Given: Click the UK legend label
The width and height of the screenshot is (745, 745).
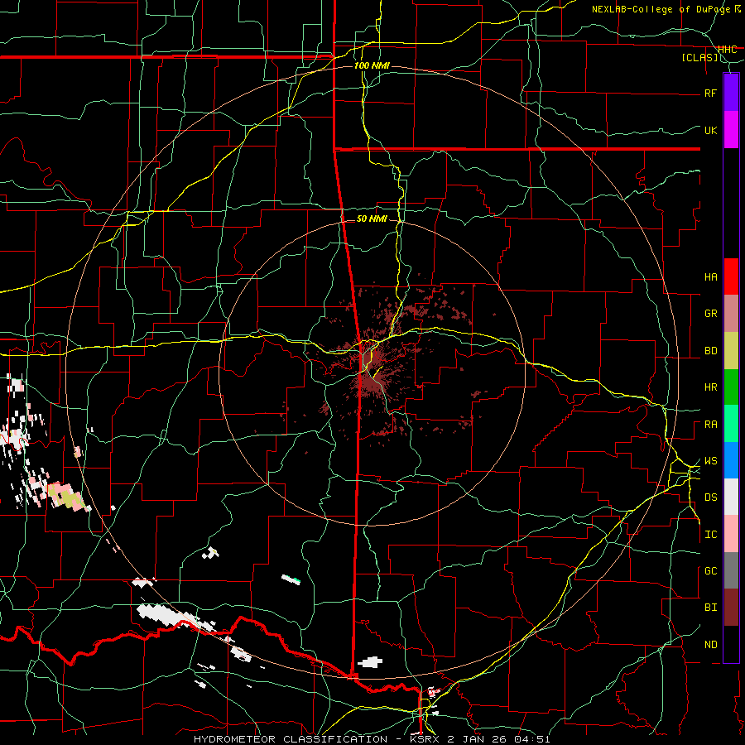Looking at the screenshot, I should (x=710, y=130).
